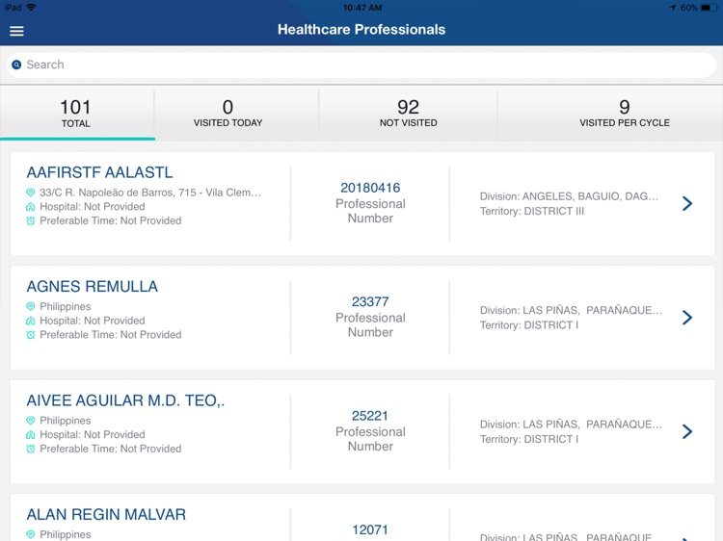Image resolution: width=723 pixels, height=541 pixels.
Task: Open AAFIRSTF AALASTL profile name
Action: pyautogui.click(x=99, y=172)
